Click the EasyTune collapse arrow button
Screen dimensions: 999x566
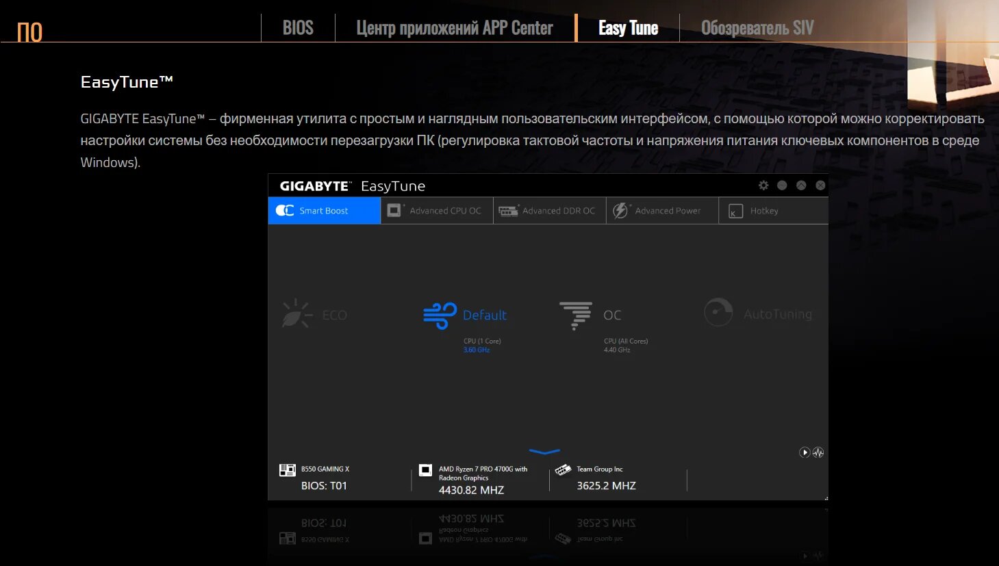[x=801, y=185]
